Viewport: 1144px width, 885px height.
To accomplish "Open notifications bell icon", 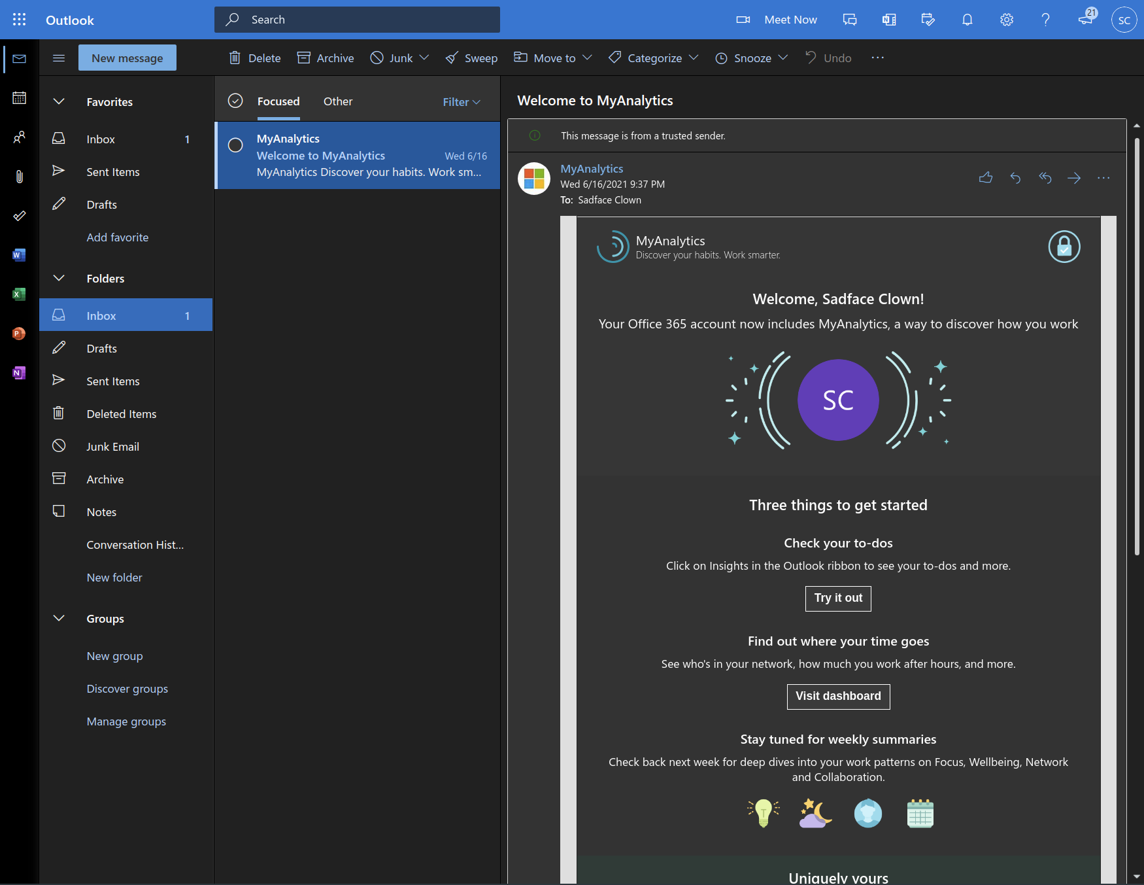I will (967, 20).
